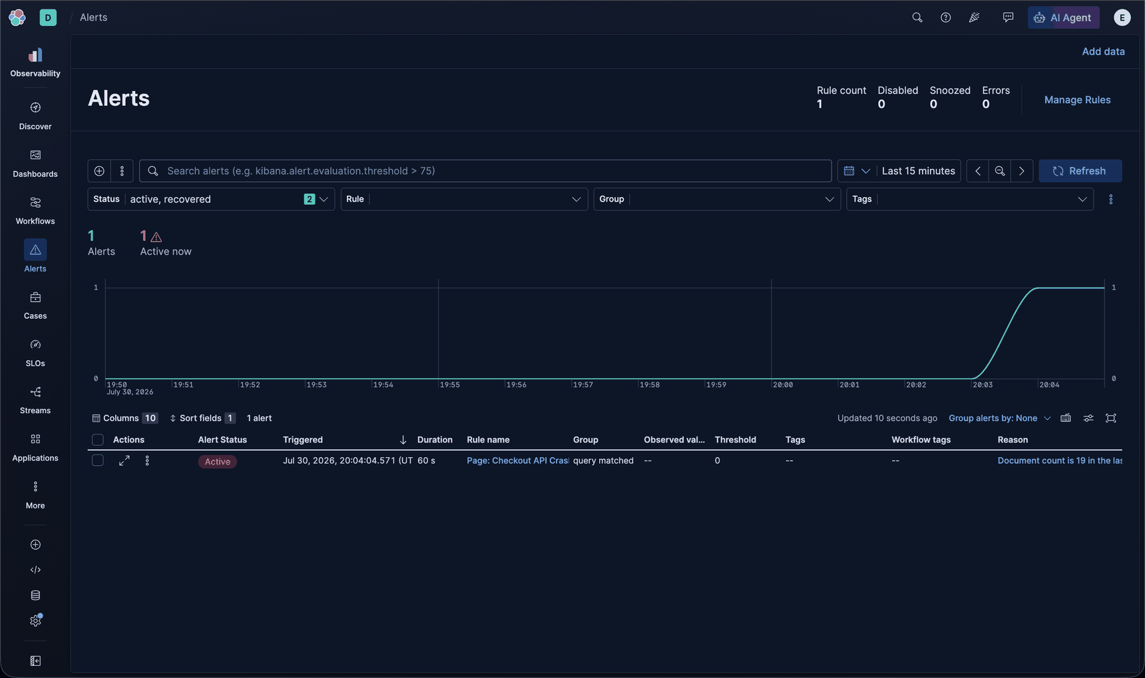Click the query matched group cell

pyautogui.click(x=603, y=460)
